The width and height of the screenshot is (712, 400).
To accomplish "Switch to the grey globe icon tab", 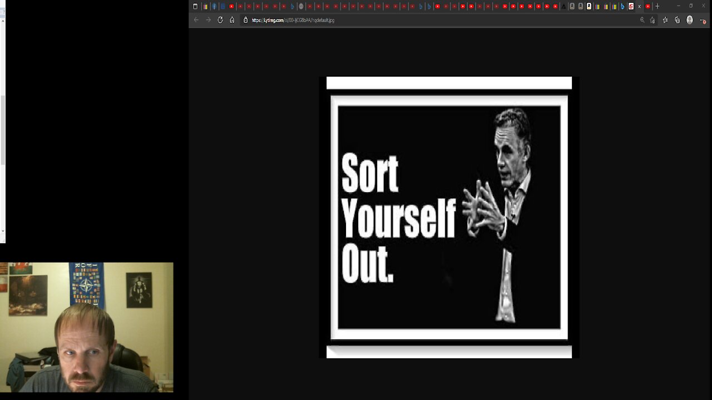I will 301,7.
